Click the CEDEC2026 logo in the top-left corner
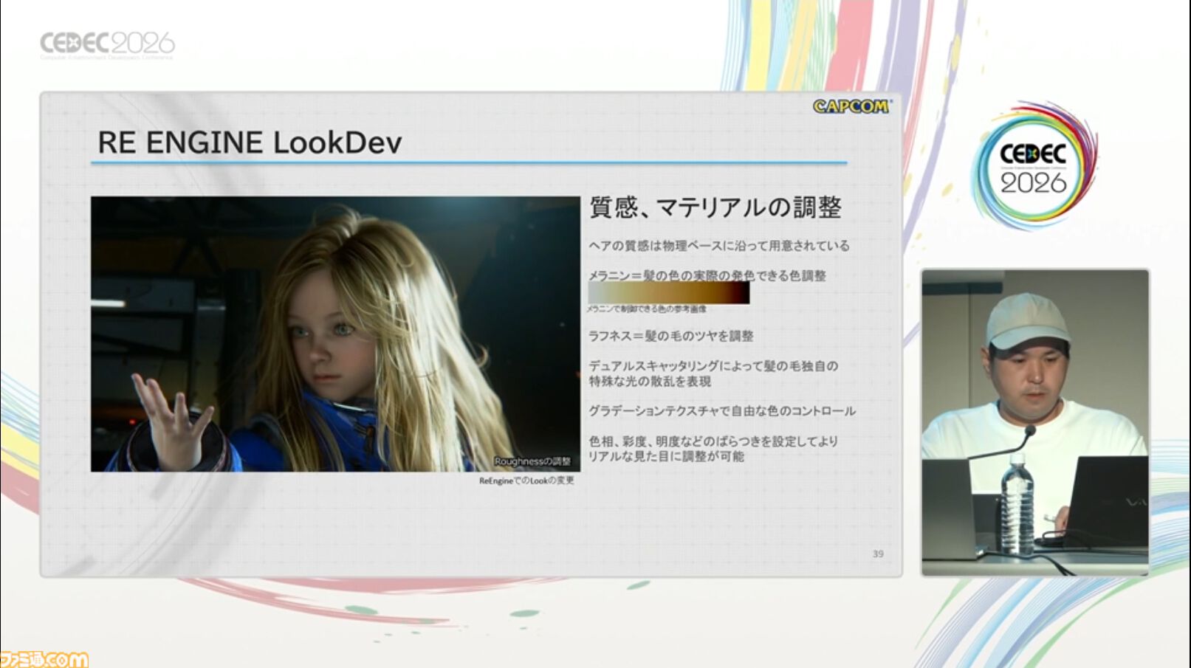The image size is (1191, 668). click(107, 44)
